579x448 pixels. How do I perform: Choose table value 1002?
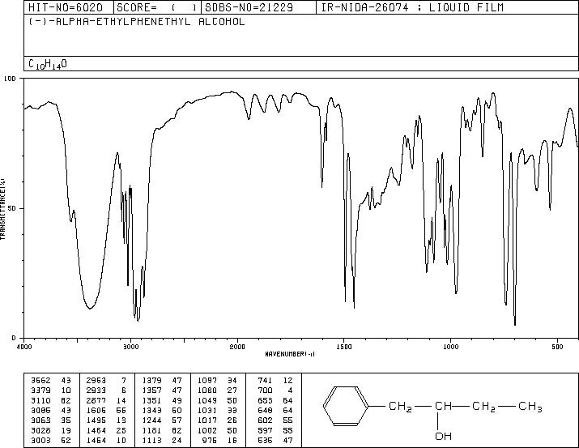point(207,430)
